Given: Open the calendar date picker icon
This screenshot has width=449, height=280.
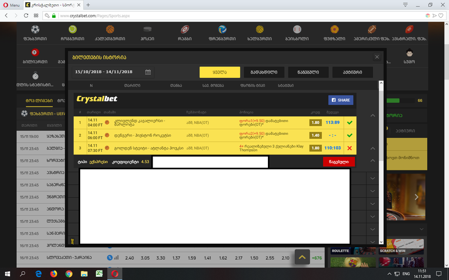Looking at the screenshot, I should pyautogui.click(x=148, y=72).
